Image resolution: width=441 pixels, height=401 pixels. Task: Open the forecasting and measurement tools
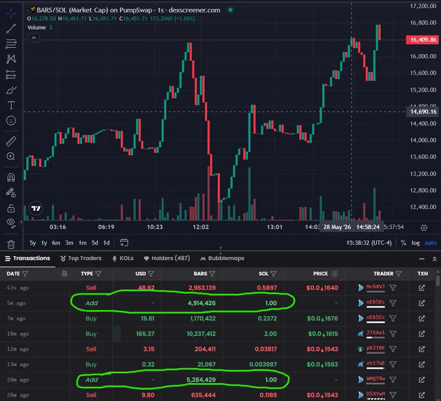pos(11,75)
